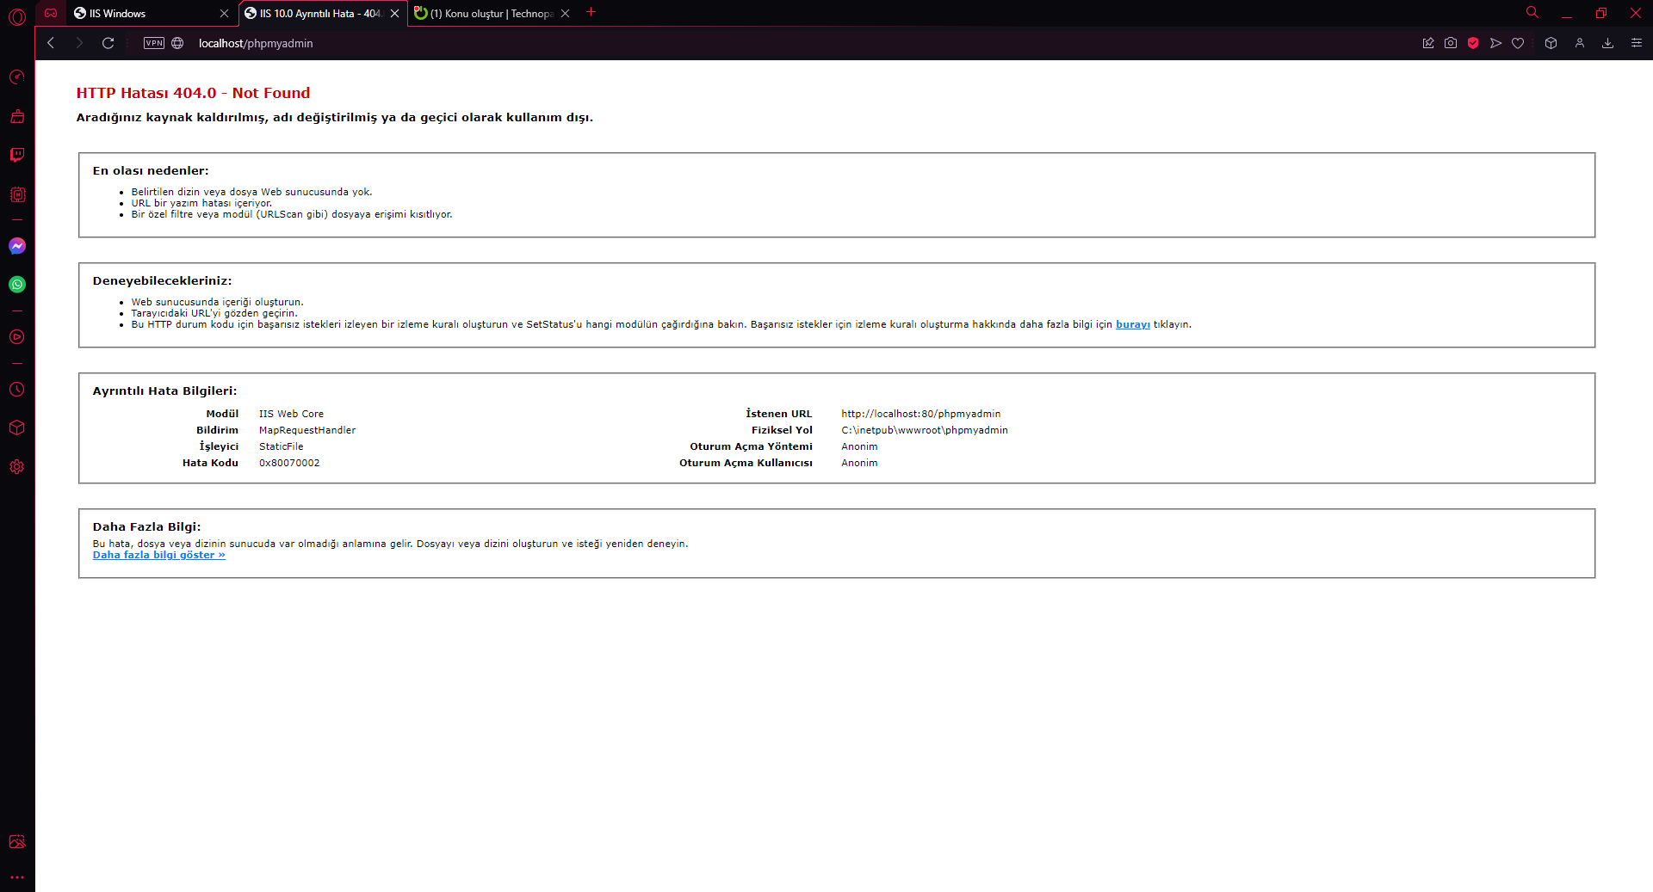The image size is (1653, 892).
Task: Take a snapshot with the camera icon
Action: tap(1451, 43)
